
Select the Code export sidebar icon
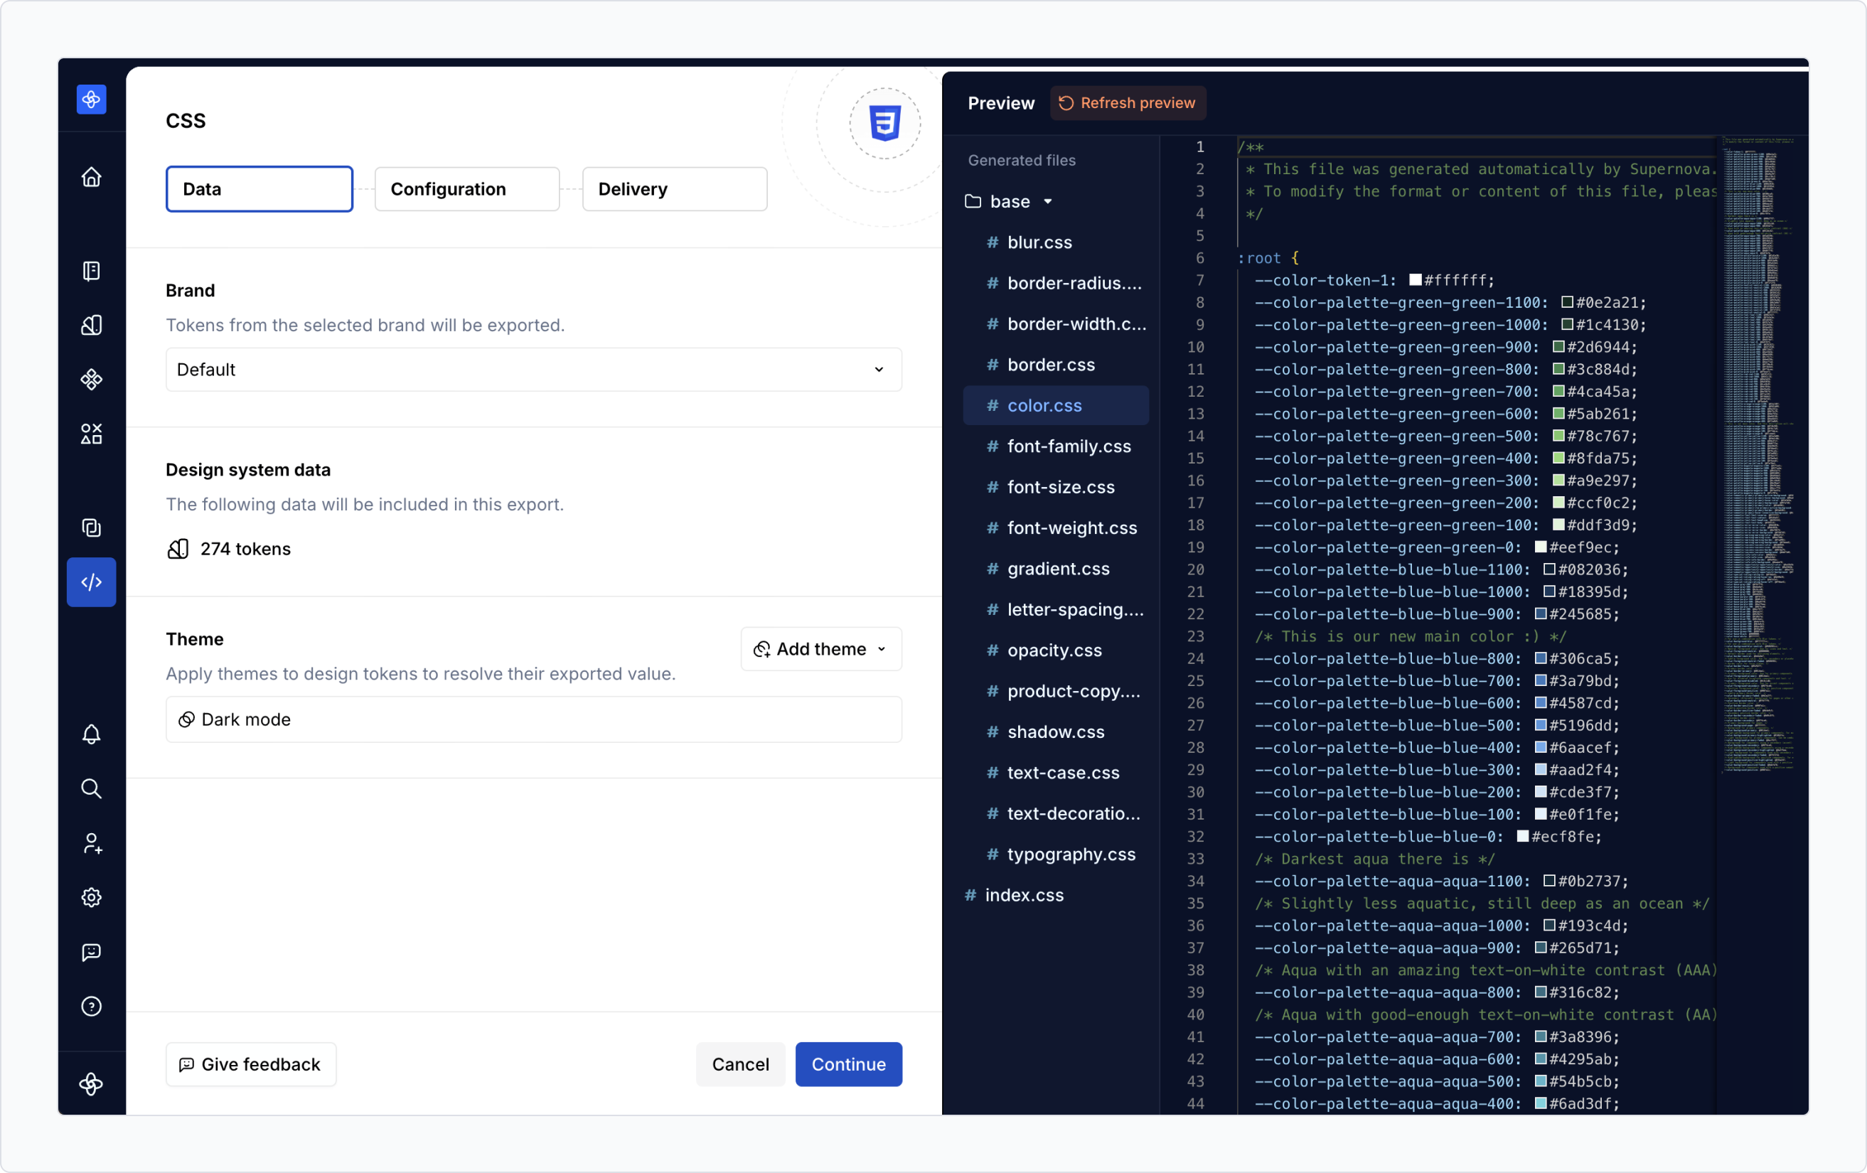92,582
